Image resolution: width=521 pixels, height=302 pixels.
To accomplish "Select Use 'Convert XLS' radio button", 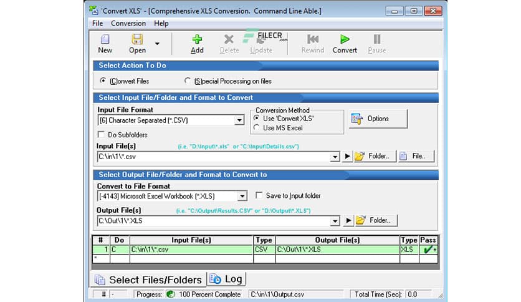I will click(257, 118).
